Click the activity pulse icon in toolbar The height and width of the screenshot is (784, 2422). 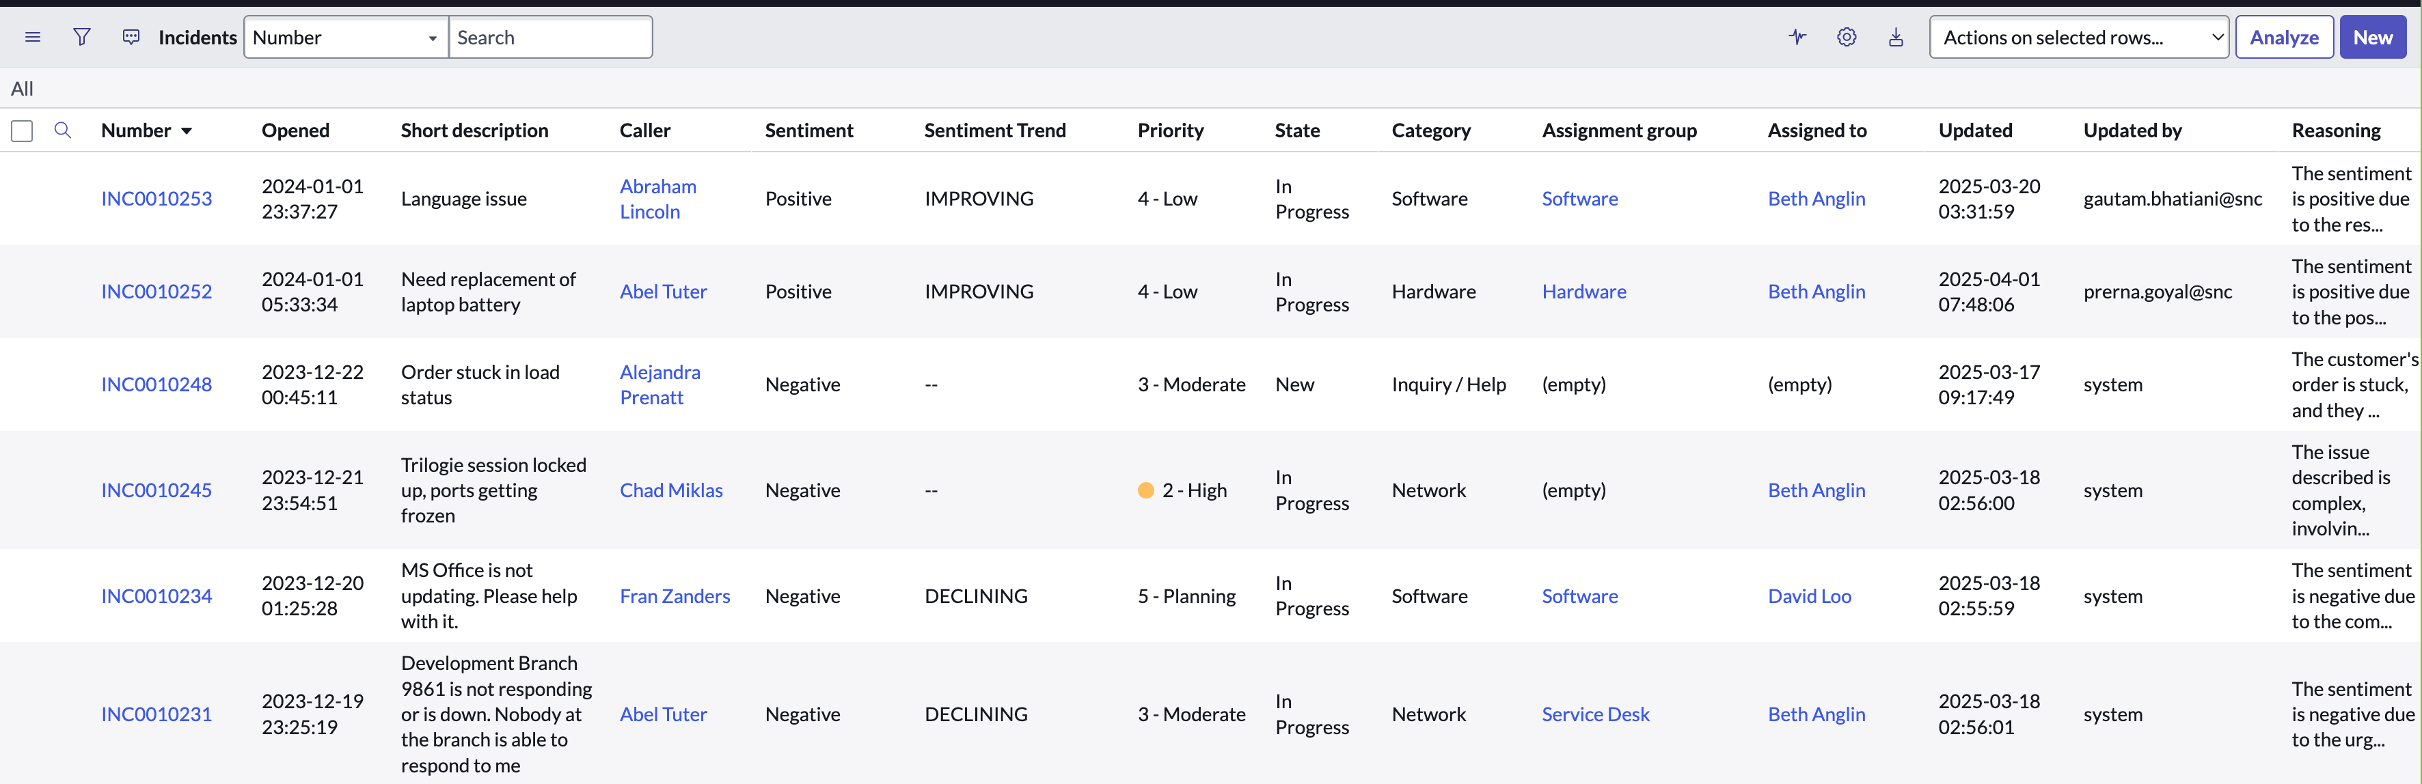(1797, 38)
